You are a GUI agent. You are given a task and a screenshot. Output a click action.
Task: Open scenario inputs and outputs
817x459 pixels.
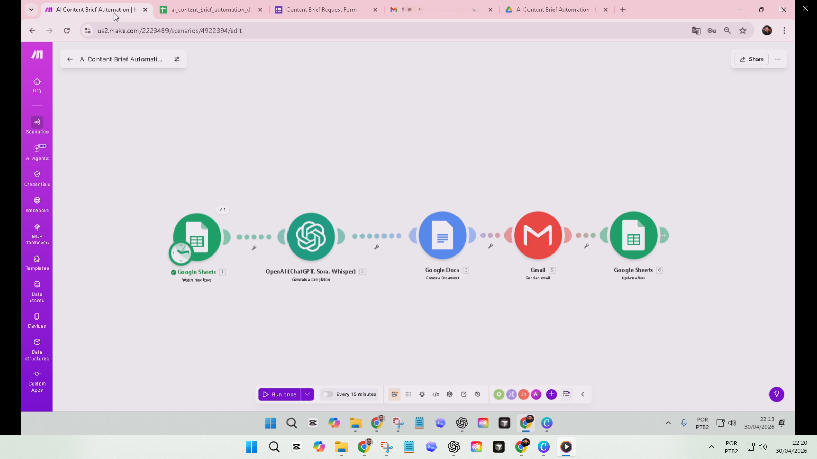[436, 394]
